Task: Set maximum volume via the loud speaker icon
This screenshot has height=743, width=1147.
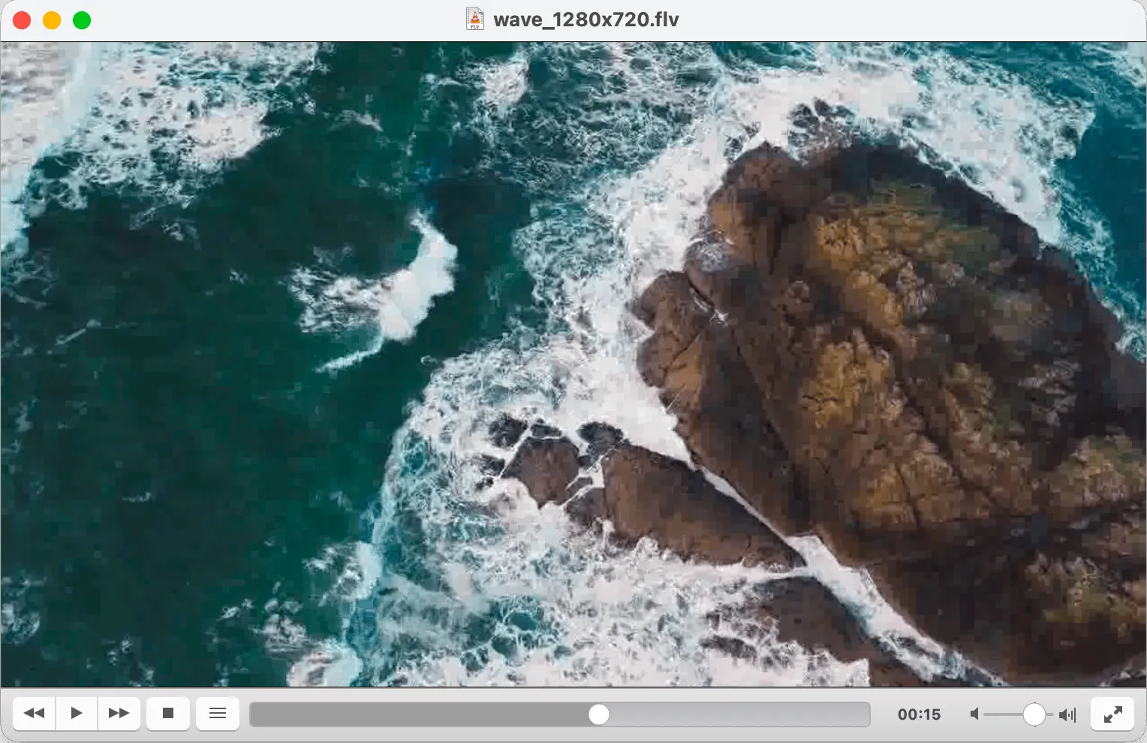Action: pos(1069,714)
